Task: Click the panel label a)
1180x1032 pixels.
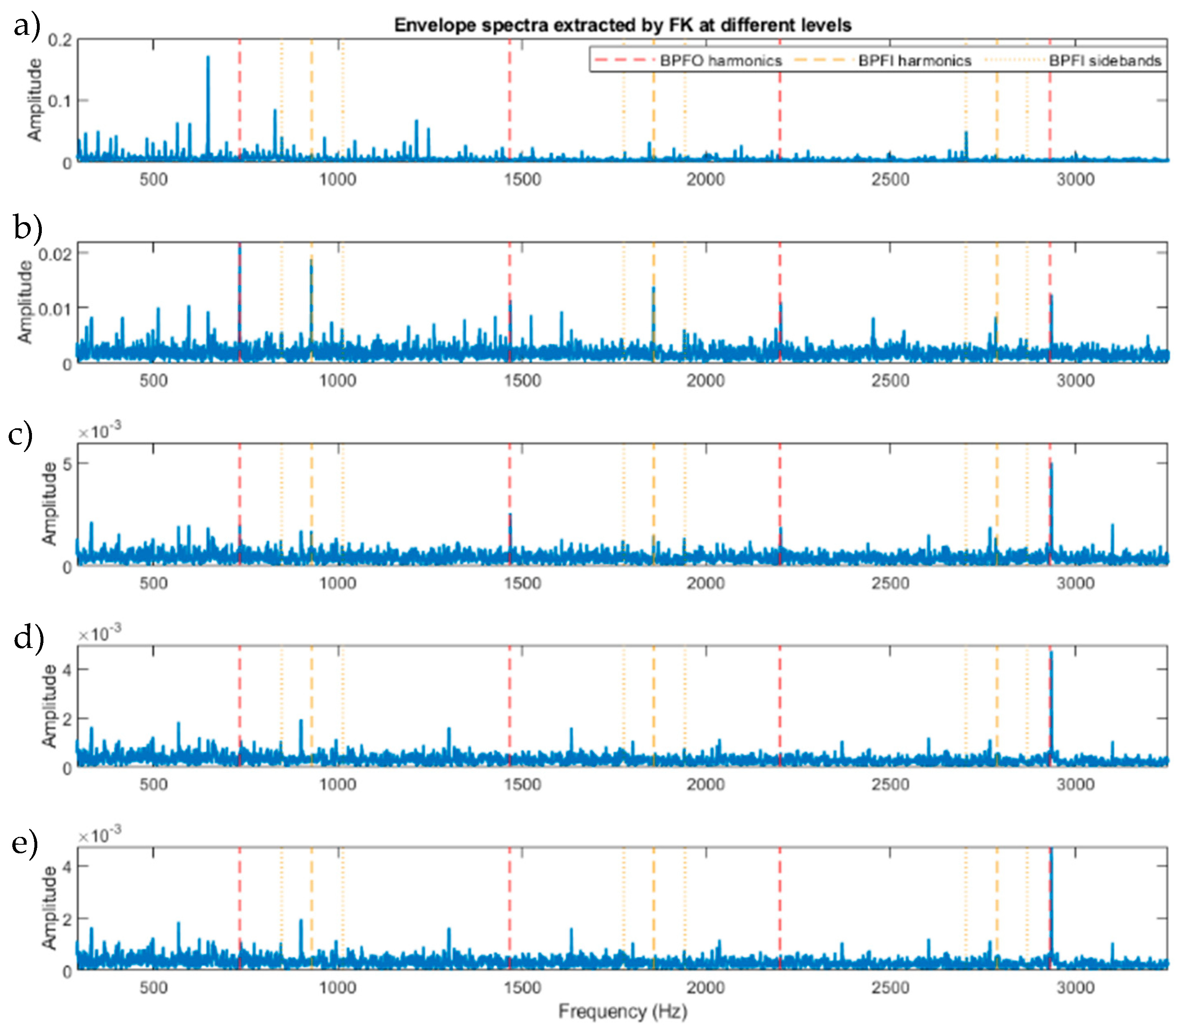Action: pos(27,25)
